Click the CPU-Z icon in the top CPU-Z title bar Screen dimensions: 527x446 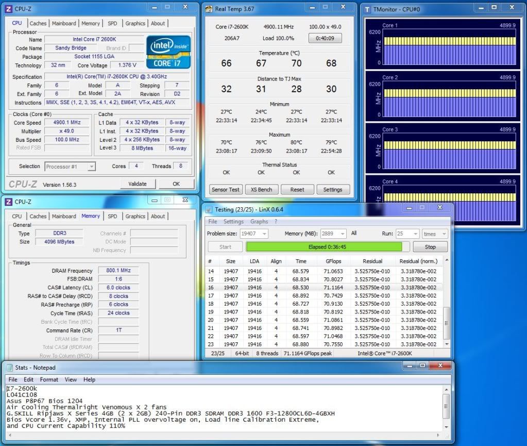point(9,9)
